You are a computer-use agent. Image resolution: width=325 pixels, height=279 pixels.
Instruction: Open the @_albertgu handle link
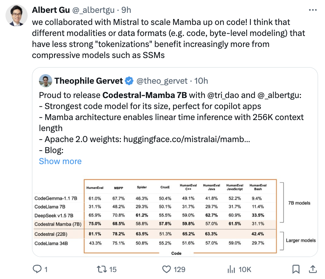[x=93, y=10]
